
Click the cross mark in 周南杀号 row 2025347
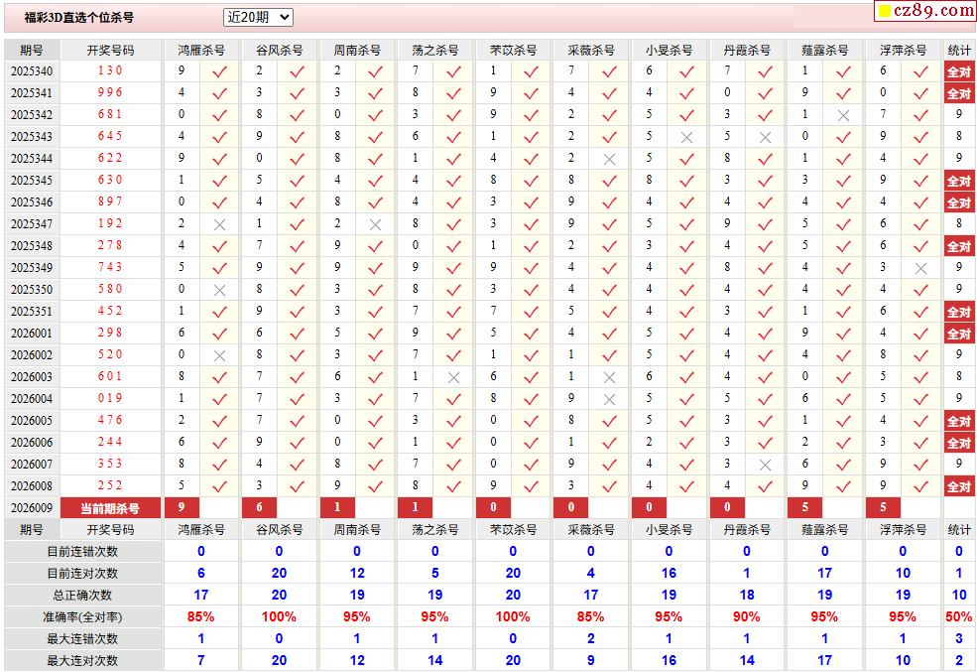(x=375, y=224)
